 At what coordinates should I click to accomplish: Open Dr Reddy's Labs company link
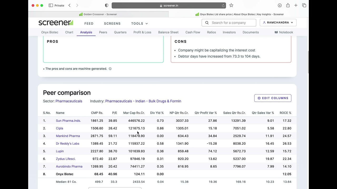pyautogui.click(x=67, y=144)
